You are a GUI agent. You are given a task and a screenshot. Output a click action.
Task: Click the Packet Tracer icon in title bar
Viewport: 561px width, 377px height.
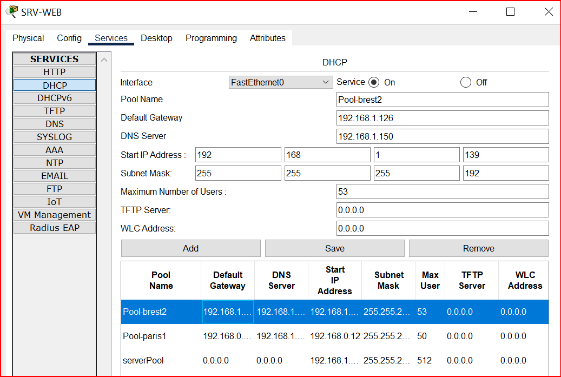(x=12, y=11)
